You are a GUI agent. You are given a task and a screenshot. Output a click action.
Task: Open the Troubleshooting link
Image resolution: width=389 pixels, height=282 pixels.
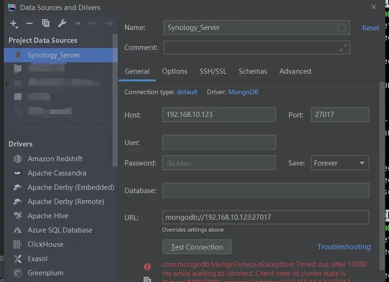[x=344, y=247]
